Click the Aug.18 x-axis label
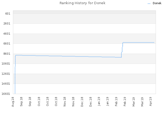Viewport: 166px width, 125px height. point(13,102)
